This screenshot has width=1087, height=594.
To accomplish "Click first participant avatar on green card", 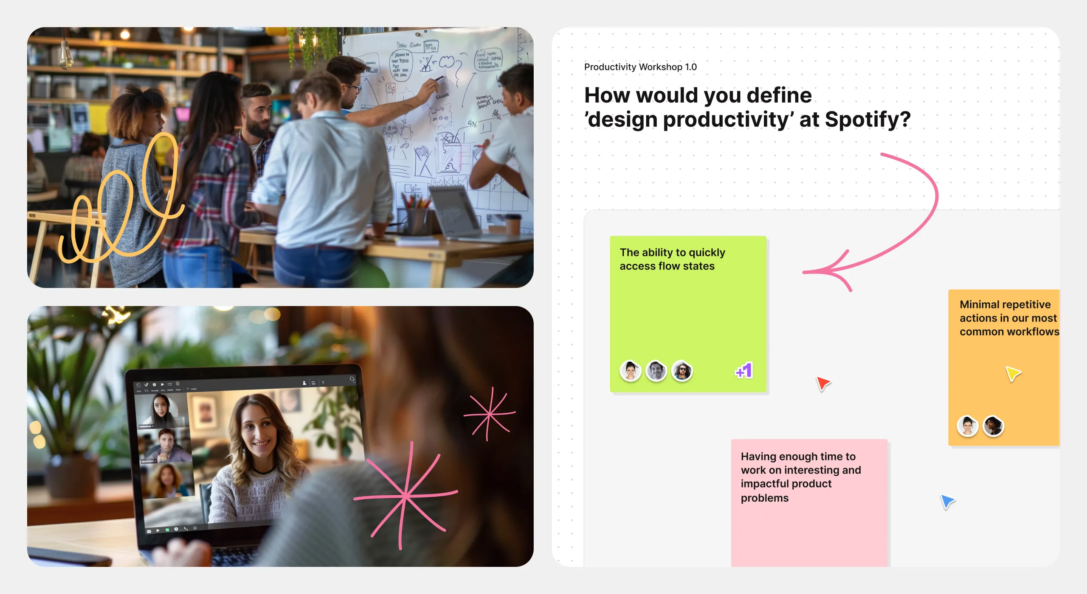I will 631,369.
